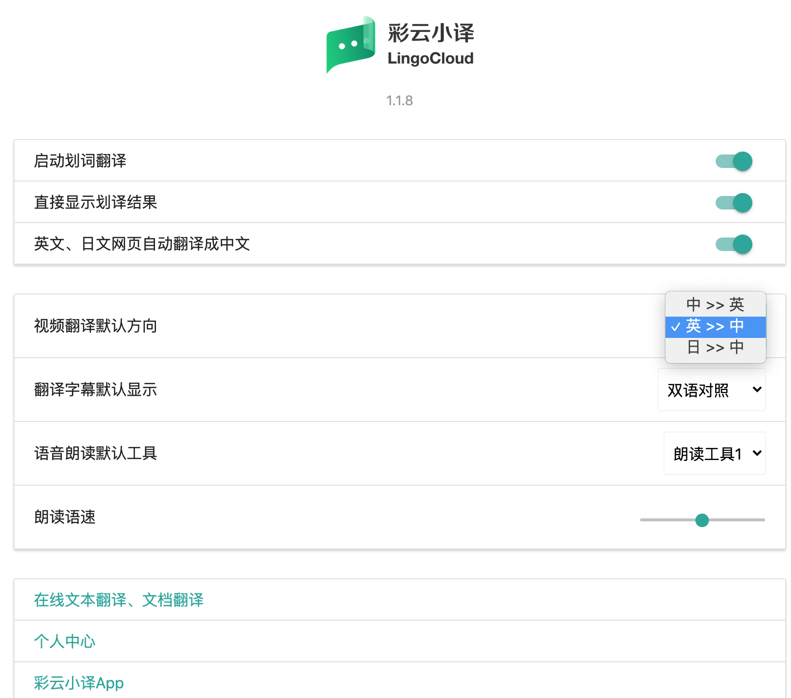This screenshot has width=791, height=698.
Task: Open 在线文本翻译、文档翻译 link
Action: (119, 600)
